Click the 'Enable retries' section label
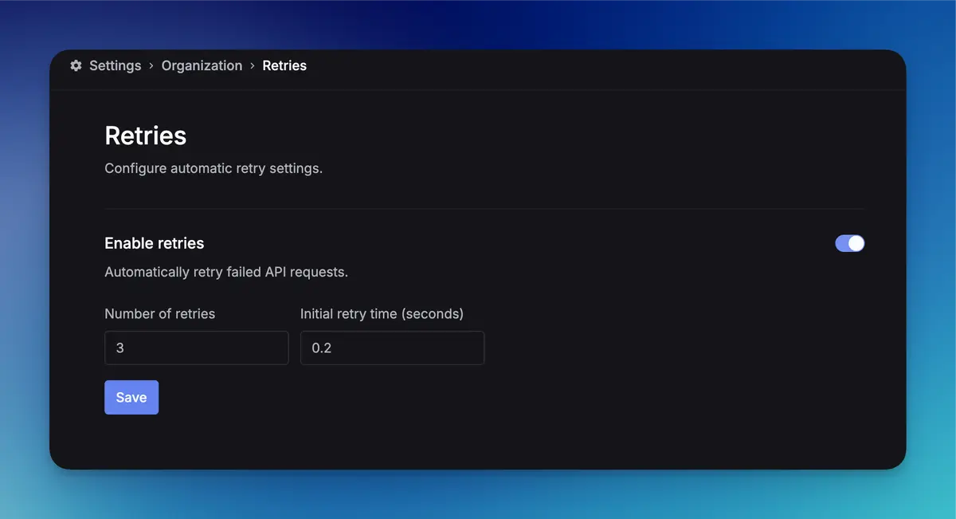Screen dimensions: 956x519 click(x=155, y=244)
